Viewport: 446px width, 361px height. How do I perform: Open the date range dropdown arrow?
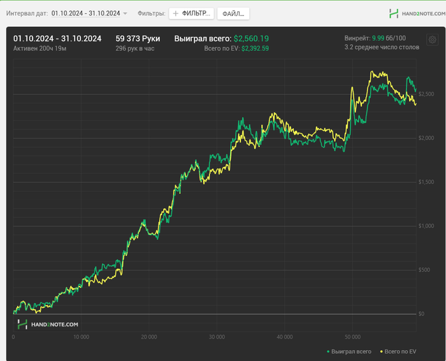125,13
